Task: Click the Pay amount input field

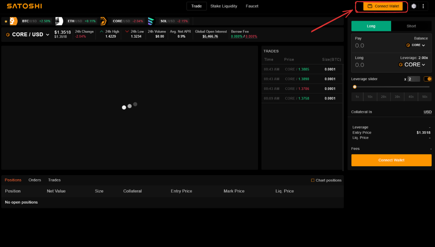Action: pyautogui.click(x=376, y=45)
